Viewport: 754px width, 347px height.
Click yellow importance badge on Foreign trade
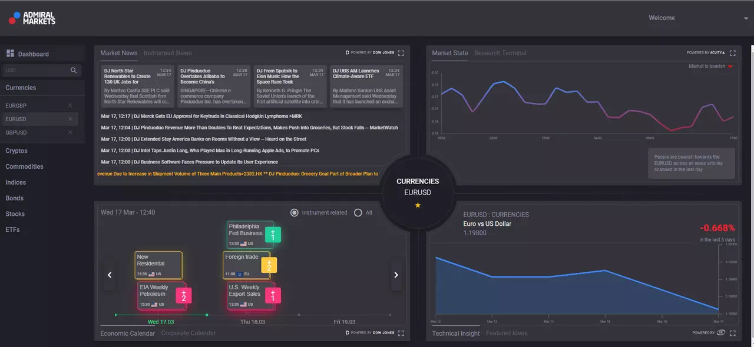[269, 265]
